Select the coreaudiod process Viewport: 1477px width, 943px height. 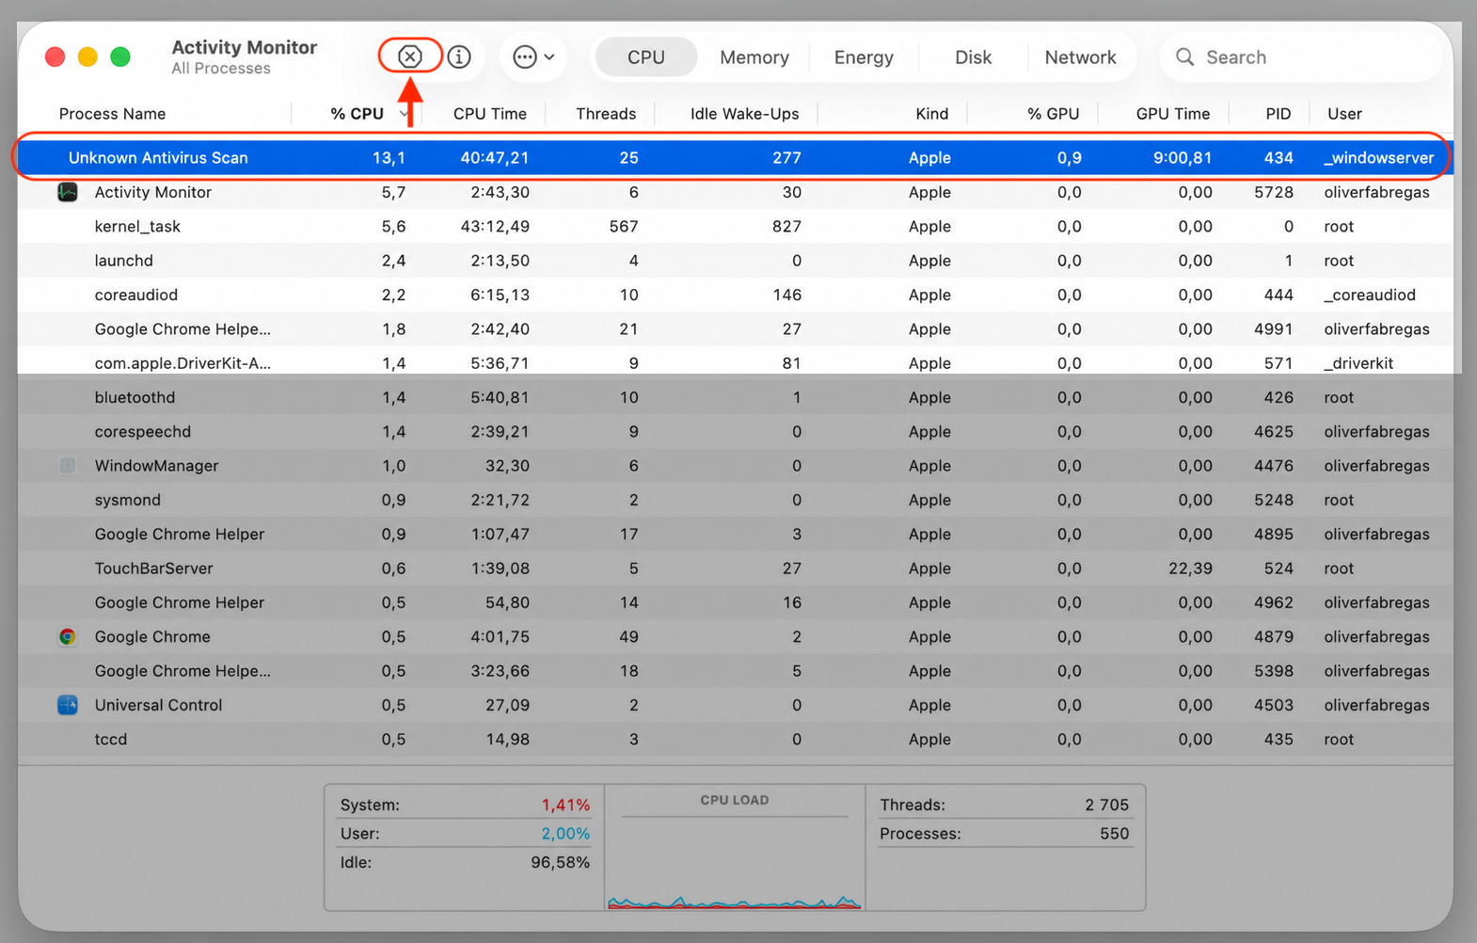(x=735, y=295)
